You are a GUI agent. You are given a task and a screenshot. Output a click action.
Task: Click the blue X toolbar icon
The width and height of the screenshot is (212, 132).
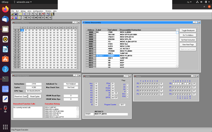tap(16, 18)
